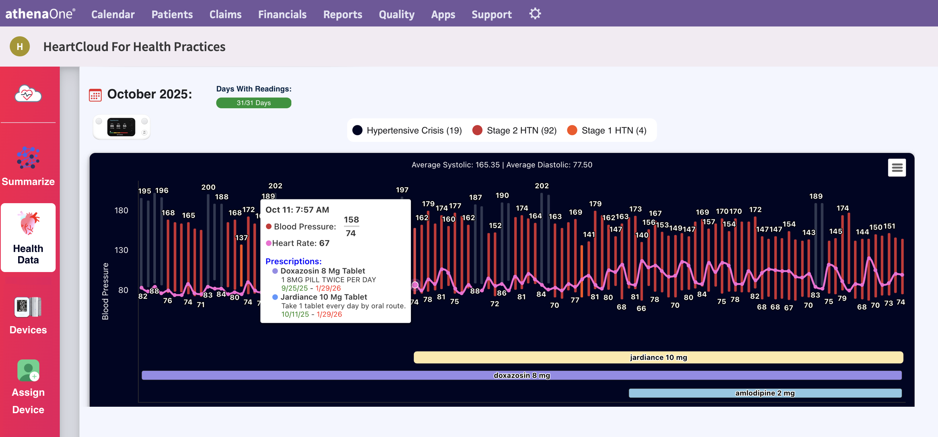Open the Patients menu
Screen dimensions: 938x437
pyautogui.click(x=172, y=14)
